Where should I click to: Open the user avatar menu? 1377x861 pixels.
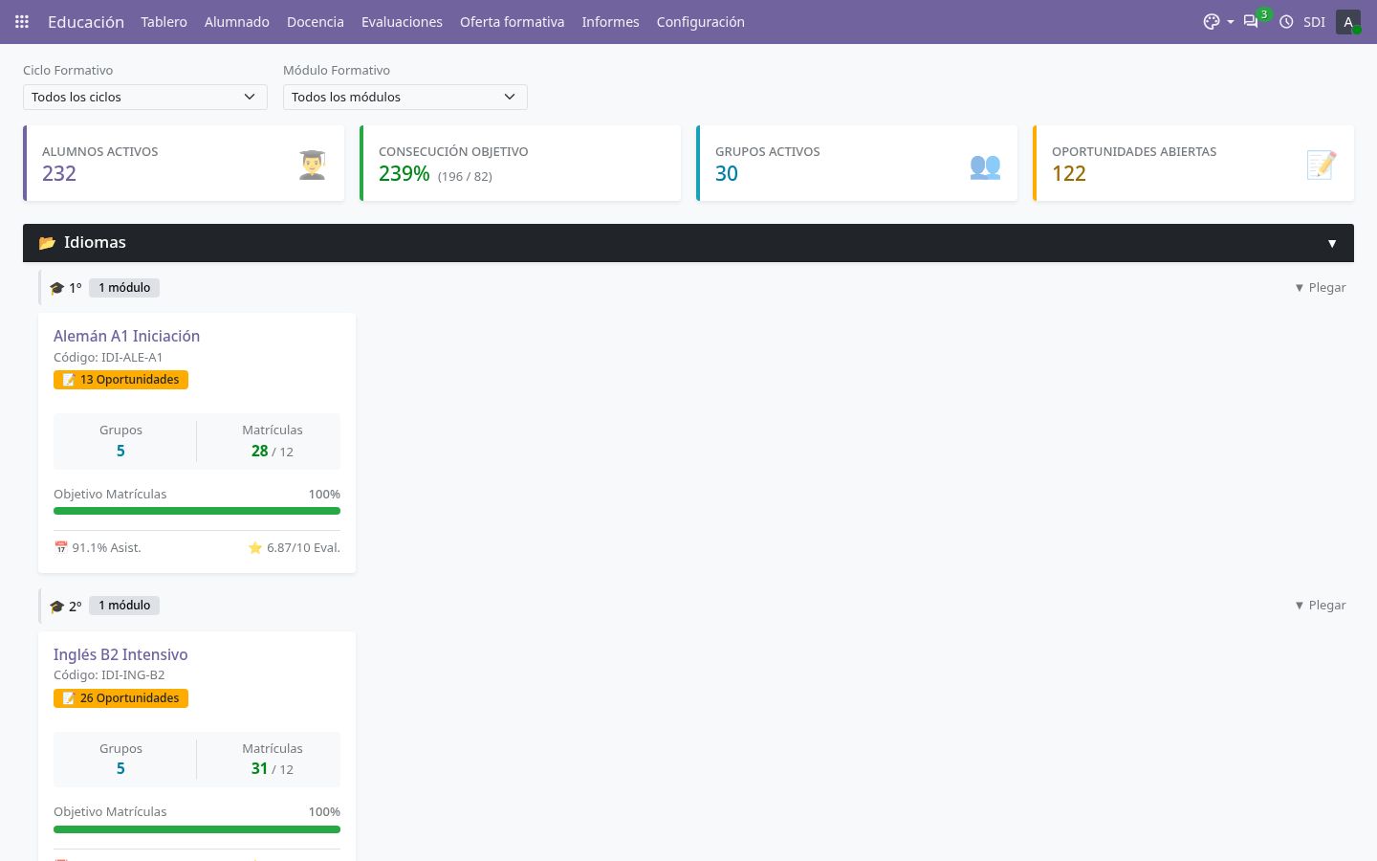[x=1348, y=22]
